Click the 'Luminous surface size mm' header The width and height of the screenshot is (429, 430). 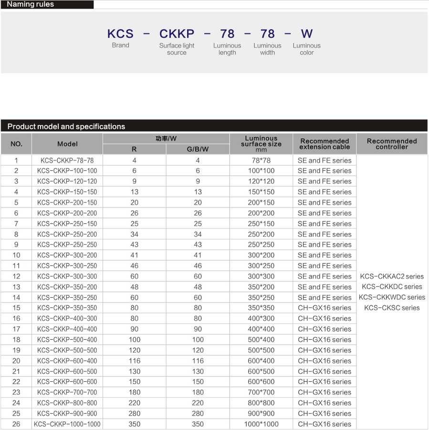click(261, 144)
